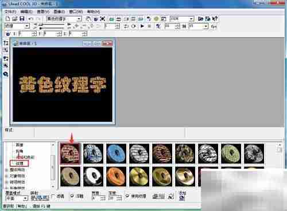Image resolution: width=287 pixels, height=211 pixels.
Task: Play the animation
Action: tap(142, 26)
